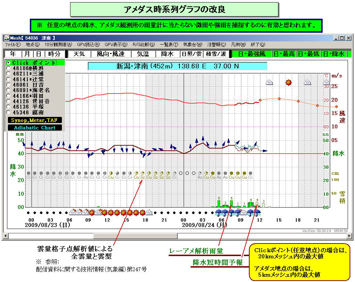
Task: Click the green 日・最高 button
Action: [284, 54]
